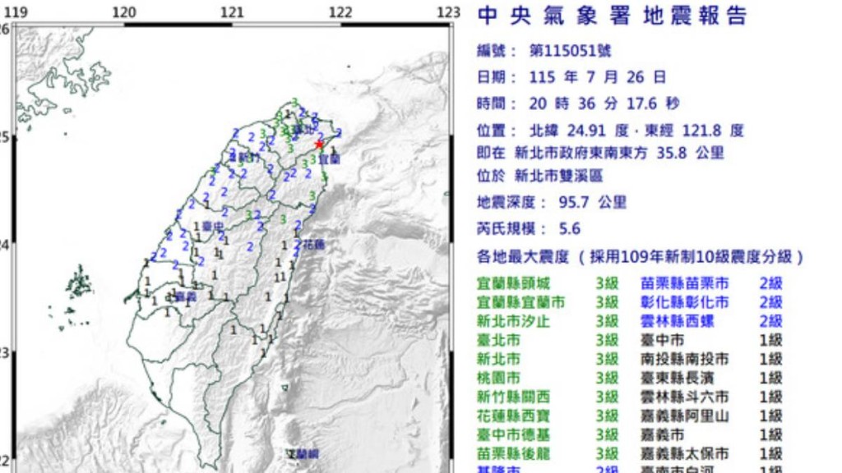Click the 雲林縣斗六市 entry
The image size is (842, 473).
point(711,397)
